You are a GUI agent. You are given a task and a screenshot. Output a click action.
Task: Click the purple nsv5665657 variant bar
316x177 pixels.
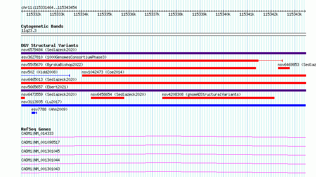(x=163, y=90)
